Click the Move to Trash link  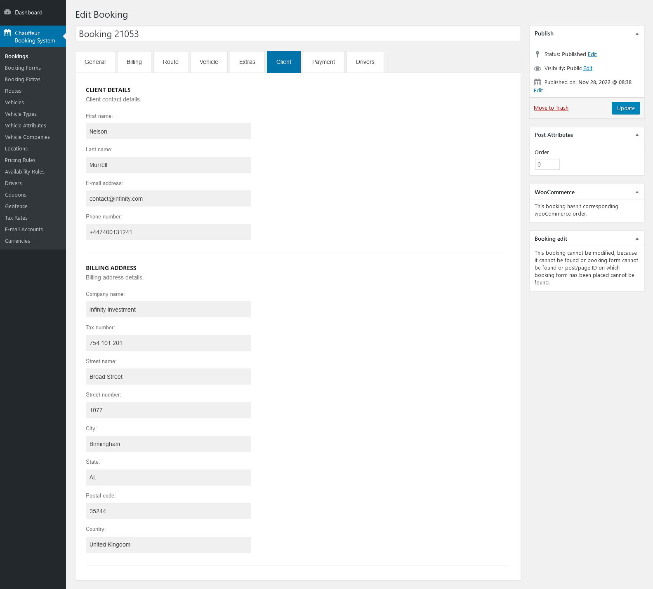551,108
